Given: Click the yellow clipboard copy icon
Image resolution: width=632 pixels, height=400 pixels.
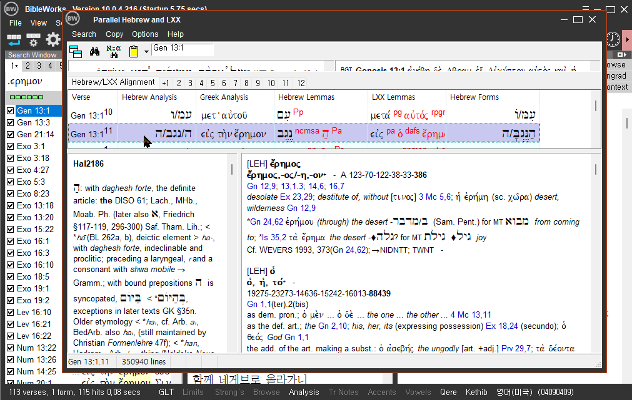Looking at the screenshot, I should (133, 51).
